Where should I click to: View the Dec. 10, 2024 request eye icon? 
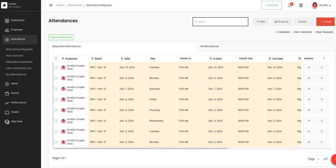pyautogui.click(x=309, y=68)
